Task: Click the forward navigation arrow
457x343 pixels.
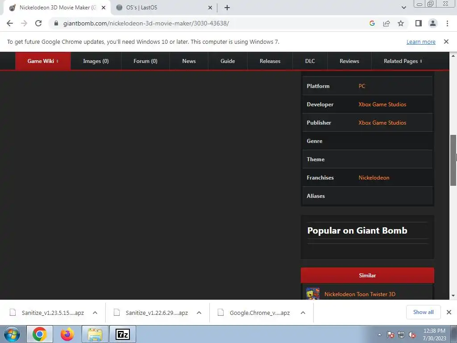Action: (x=24, y=23)
